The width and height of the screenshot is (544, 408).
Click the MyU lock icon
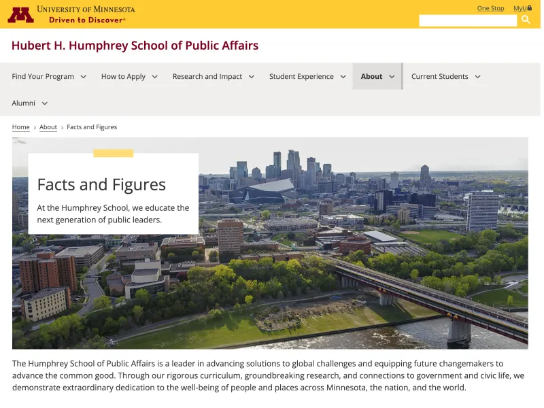coord(530,7)
